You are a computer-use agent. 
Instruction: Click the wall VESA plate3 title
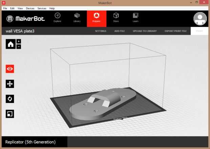pos(20,31)
